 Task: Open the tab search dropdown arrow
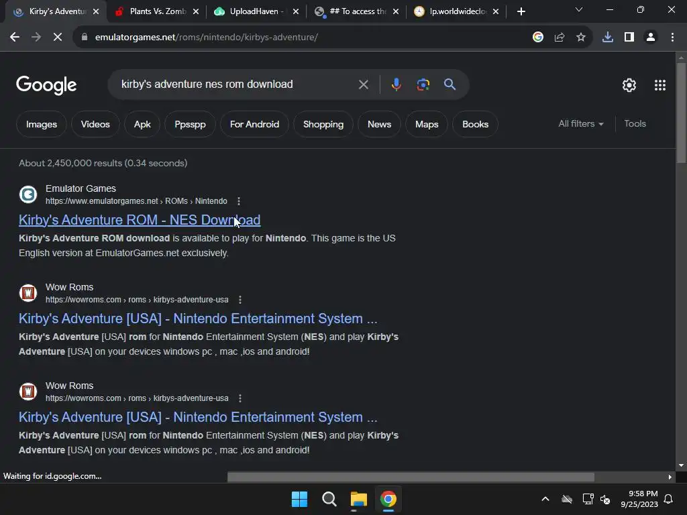coord(579,9)
